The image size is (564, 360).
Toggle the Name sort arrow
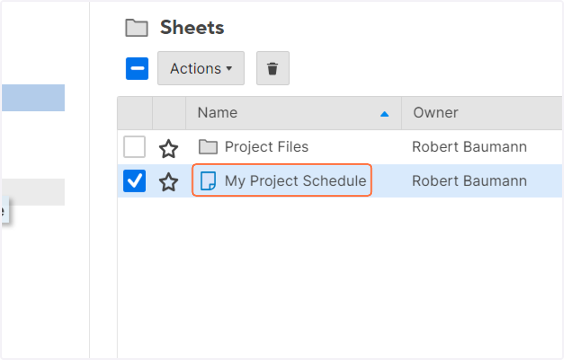coord(384,114)
